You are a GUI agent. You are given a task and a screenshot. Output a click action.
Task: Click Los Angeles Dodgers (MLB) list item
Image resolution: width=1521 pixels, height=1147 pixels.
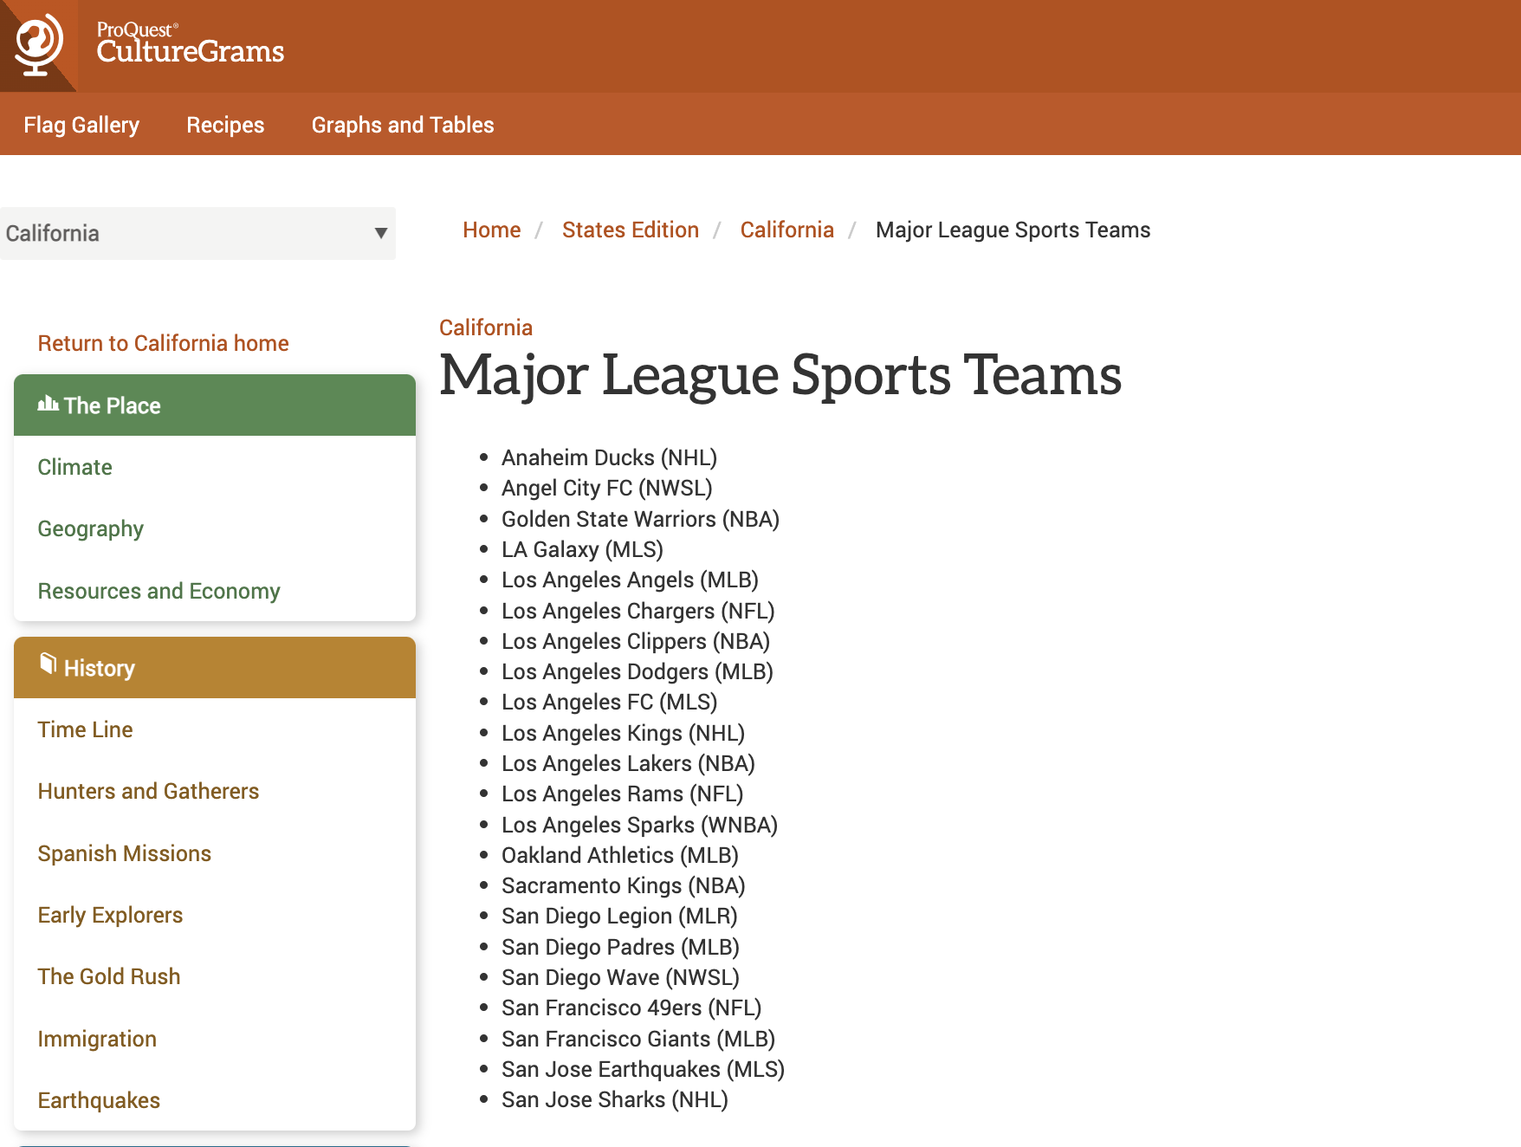(638, 671)
